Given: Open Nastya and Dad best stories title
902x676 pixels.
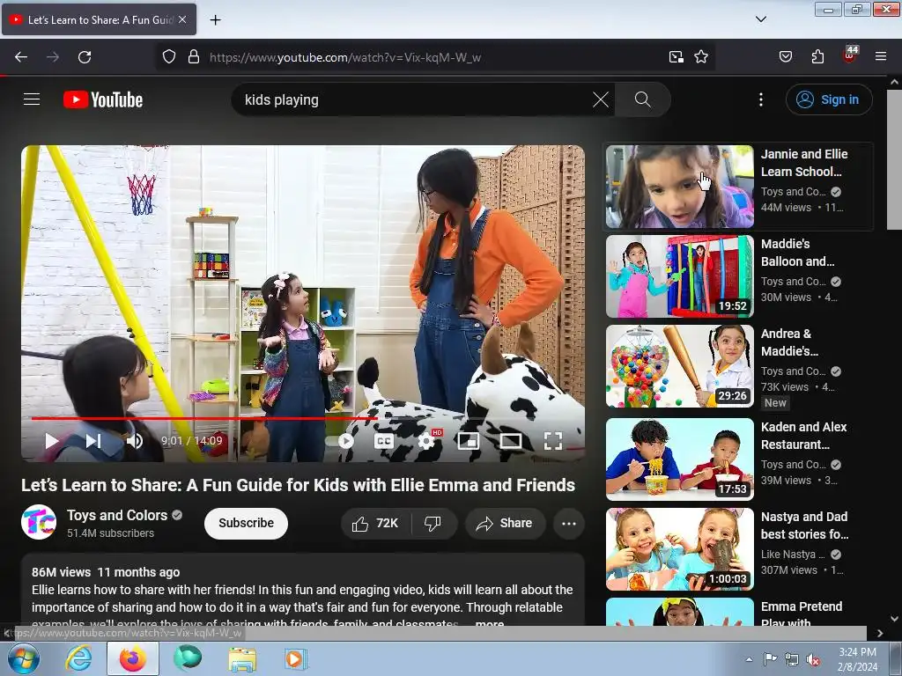Looking at the screenshot, I should 804,525.
